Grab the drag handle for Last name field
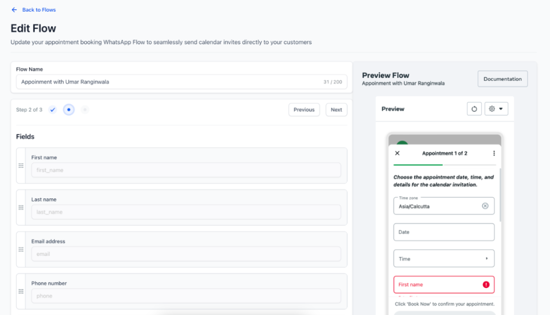550x315 pixels. 21,208
